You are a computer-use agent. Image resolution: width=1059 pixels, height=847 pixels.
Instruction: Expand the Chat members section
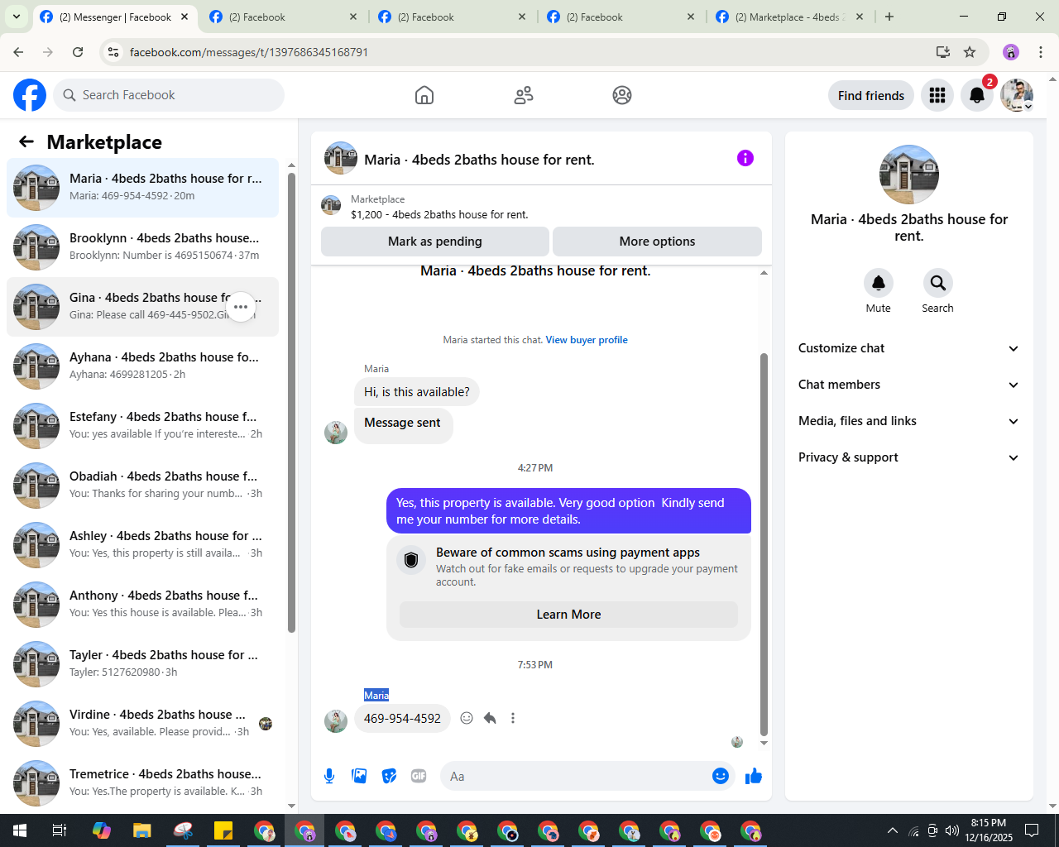coord(909,385)
